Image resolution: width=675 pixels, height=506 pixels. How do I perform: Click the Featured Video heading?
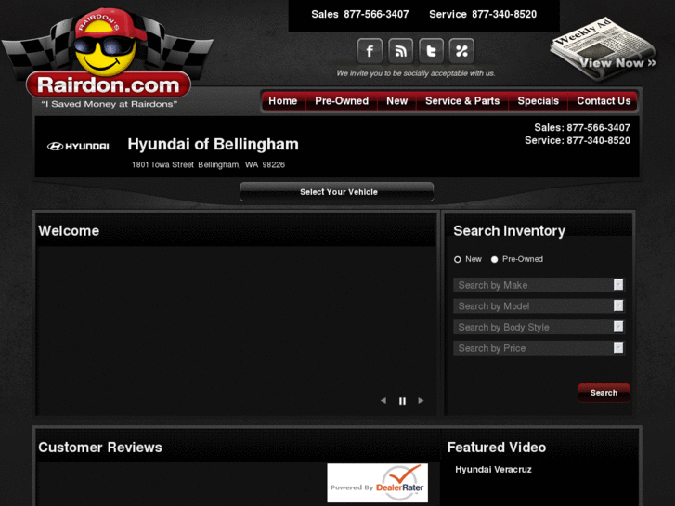[497, 448]
